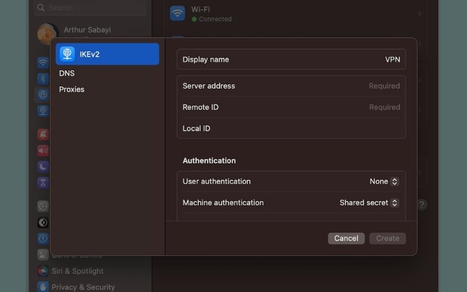Click the Accessibility icon in sidebar
Viewport: 467px width, 292px height.
(x=43, y=238)
